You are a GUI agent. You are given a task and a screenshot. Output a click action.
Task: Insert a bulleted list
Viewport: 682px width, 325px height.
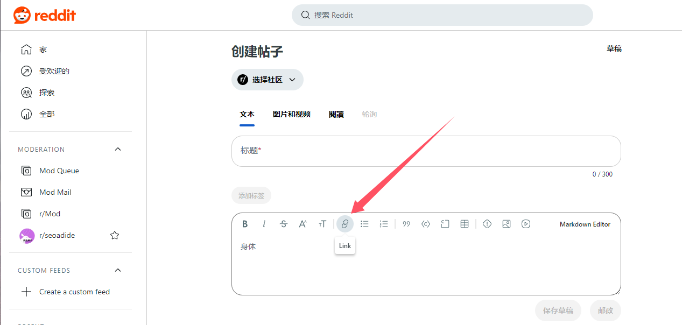[364, 224]
